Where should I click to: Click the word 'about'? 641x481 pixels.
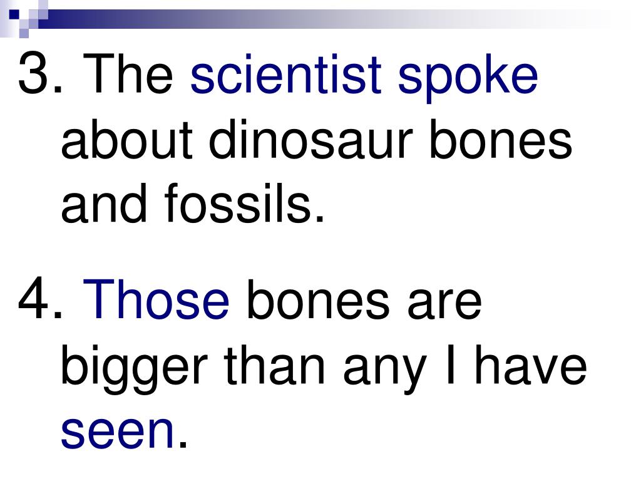click(x=126, y=138)
